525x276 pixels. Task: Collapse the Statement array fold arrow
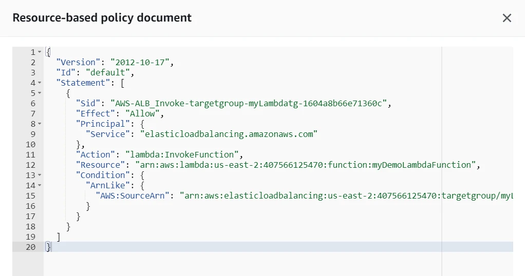40,83
